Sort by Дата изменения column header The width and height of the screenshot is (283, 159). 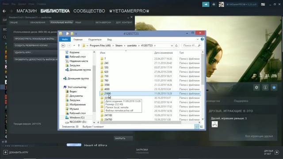(163, 53)
